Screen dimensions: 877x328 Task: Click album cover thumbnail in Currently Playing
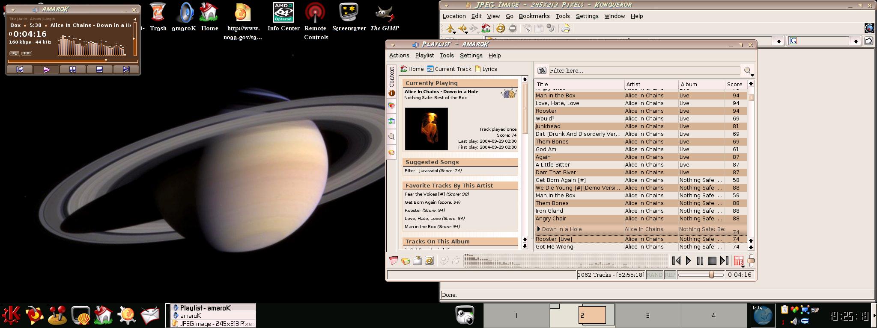[427, 129]
